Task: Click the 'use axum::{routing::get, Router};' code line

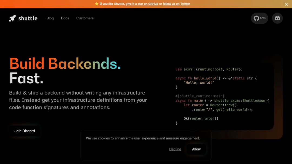Action: coord(209,69)
